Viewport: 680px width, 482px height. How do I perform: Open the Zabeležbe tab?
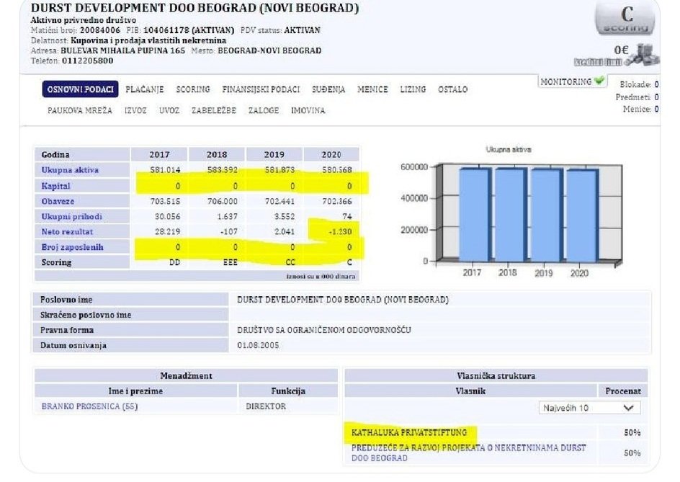214,111
